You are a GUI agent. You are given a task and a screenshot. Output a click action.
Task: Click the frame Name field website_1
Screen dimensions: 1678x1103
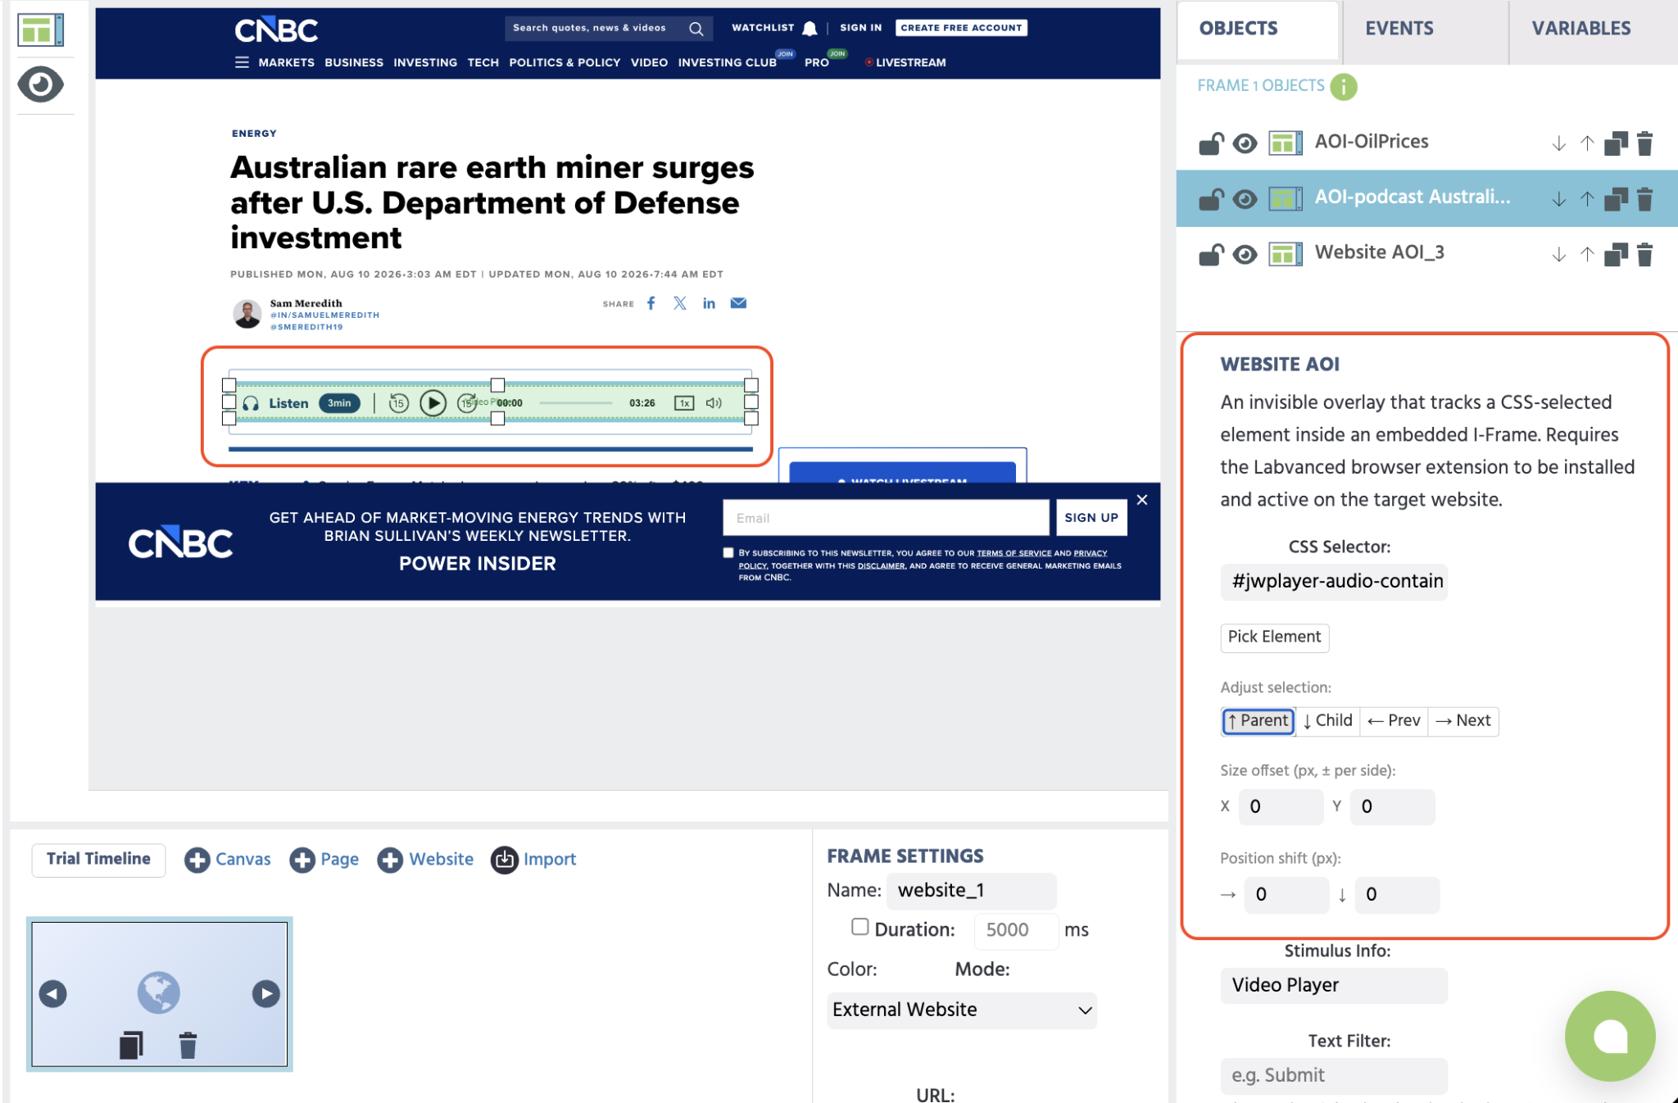(971, 891)
